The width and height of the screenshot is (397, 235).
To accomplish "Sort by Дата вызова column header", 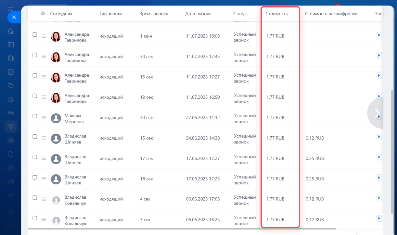I will 198,14.
